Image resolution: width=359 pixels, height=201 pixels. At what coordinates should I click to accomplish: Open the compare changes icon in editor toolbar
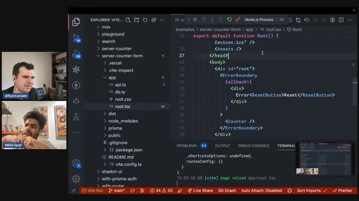298,20
